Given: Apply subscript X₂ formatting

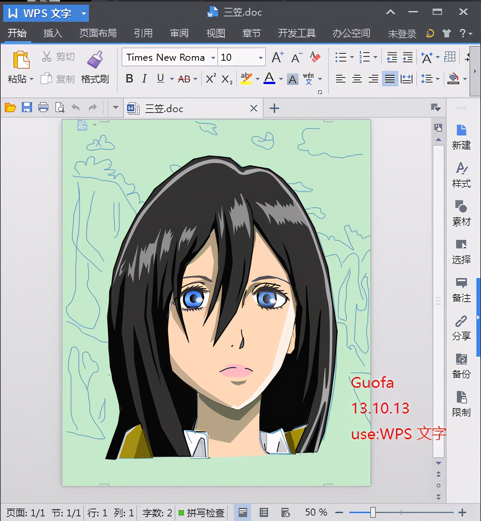Looking at the screenshot, I should click(227, 79).
